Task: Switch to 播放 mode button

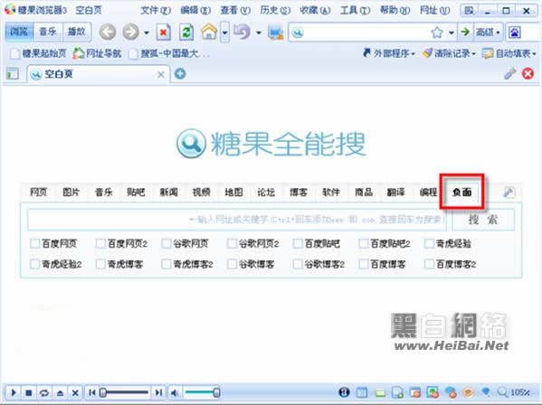Action: [x=77, y=32]
